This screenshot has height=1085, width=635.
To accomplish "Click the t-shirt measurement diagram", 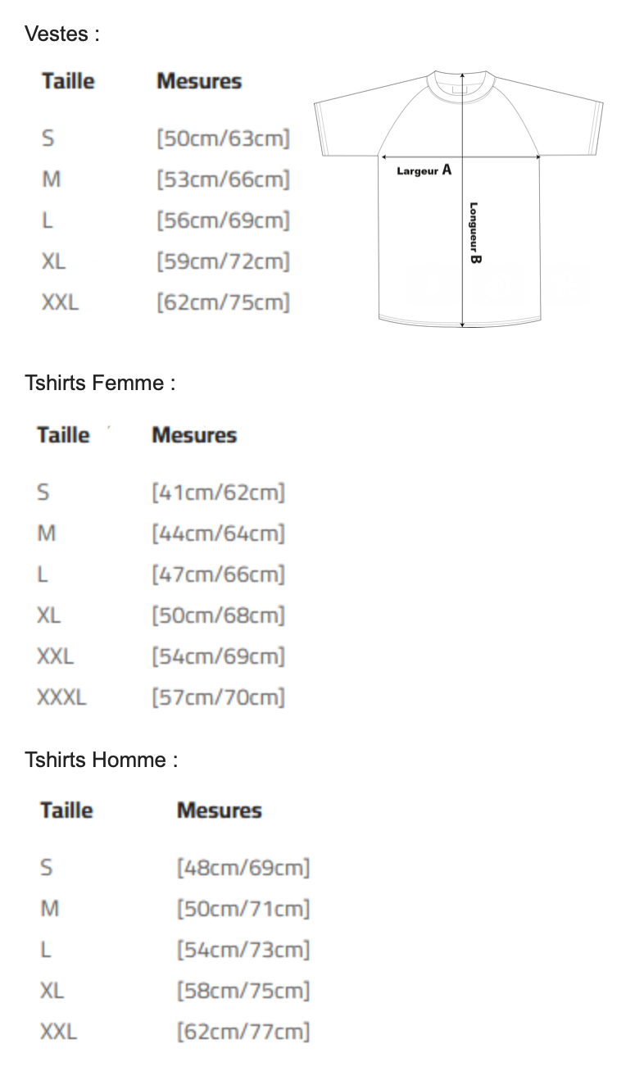I will pos(459,199).
